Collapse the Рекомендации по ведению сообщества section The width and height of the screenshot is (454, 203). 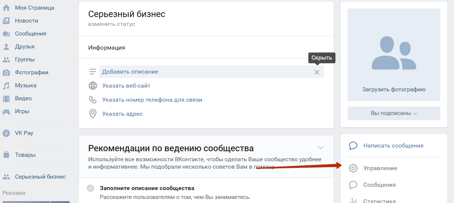(x=321, y=148)
